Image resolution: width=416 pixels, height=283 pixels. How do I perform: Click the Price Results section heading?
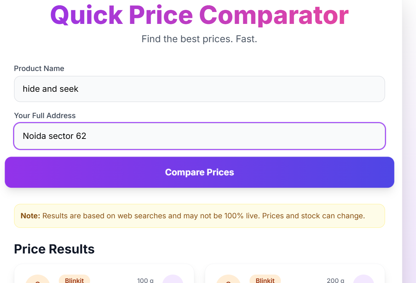click(x=54, y=249)
